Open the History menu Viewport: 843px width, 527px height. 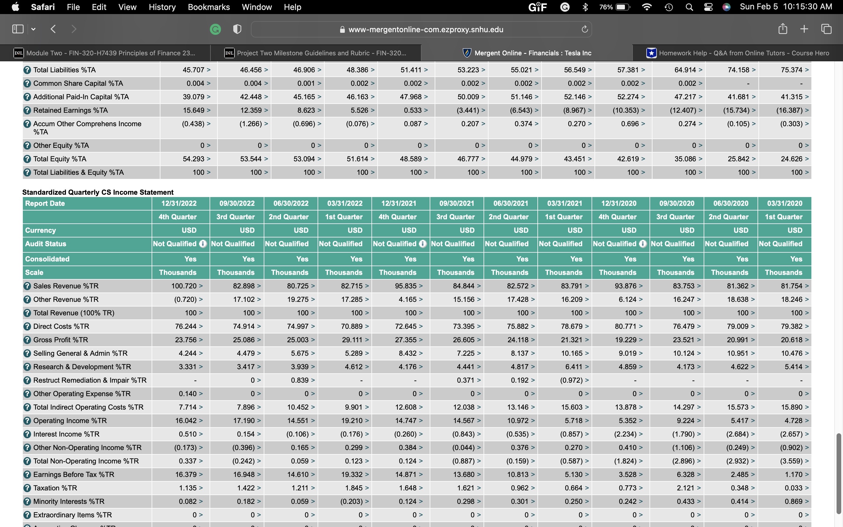click(162, 7)
